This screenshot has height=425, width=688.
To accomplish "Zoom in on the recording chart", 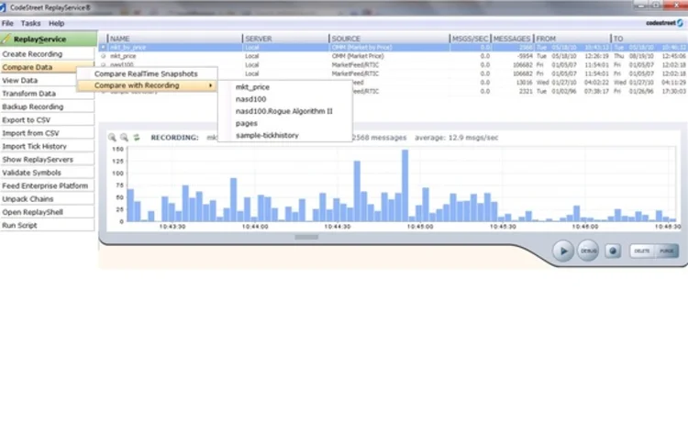I will 112,138.
